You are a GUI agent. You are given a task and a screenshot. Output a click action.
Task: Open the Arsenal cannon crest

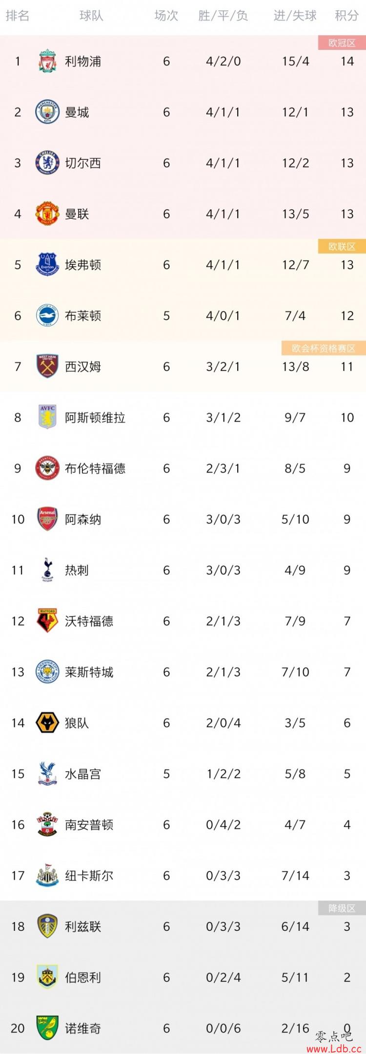(47, 519)
